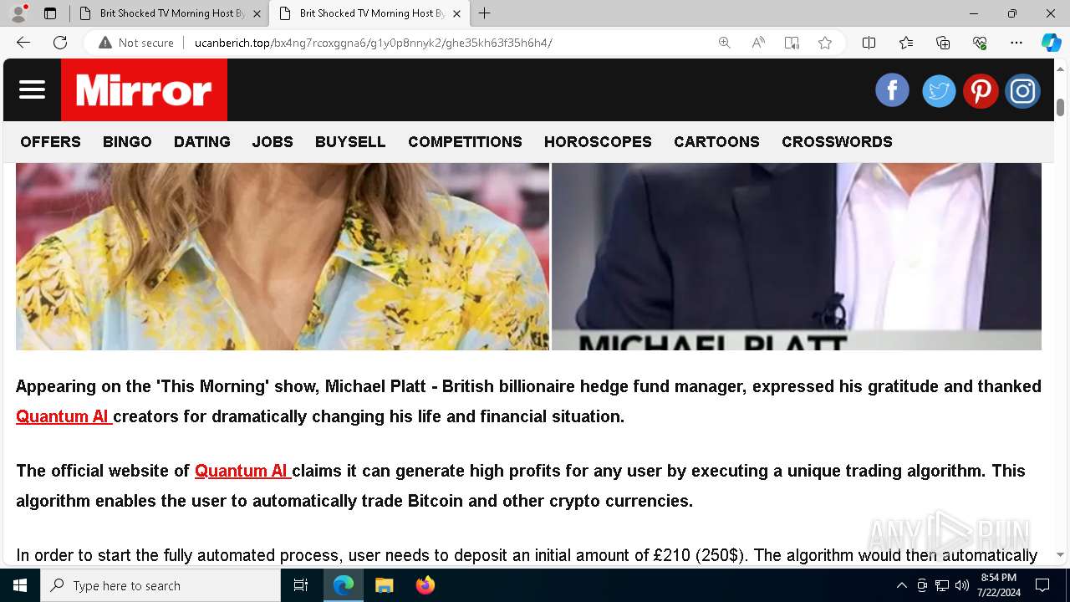The width and height of the screenshot is (1070, 602).
Task: Open the Mirror Facebook page icon
Action: coord(892,90)
